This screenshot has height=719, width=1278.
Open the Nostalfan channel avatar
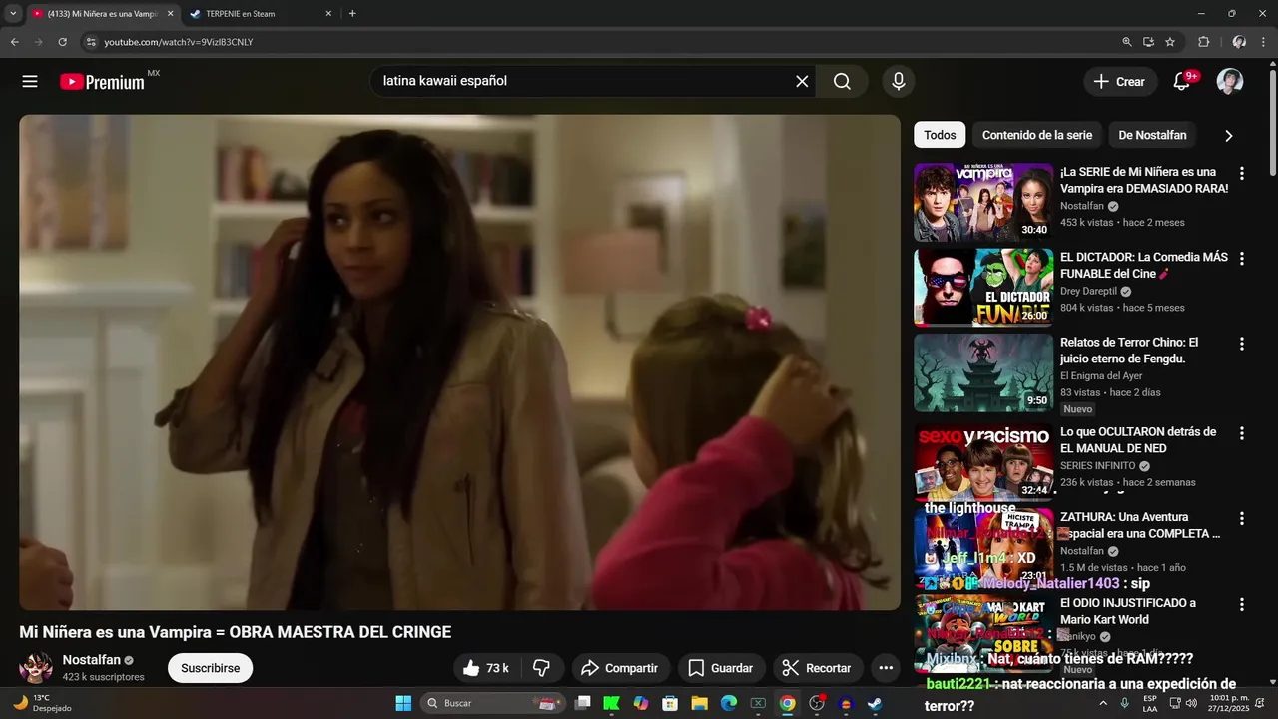(x=36, y=668)
